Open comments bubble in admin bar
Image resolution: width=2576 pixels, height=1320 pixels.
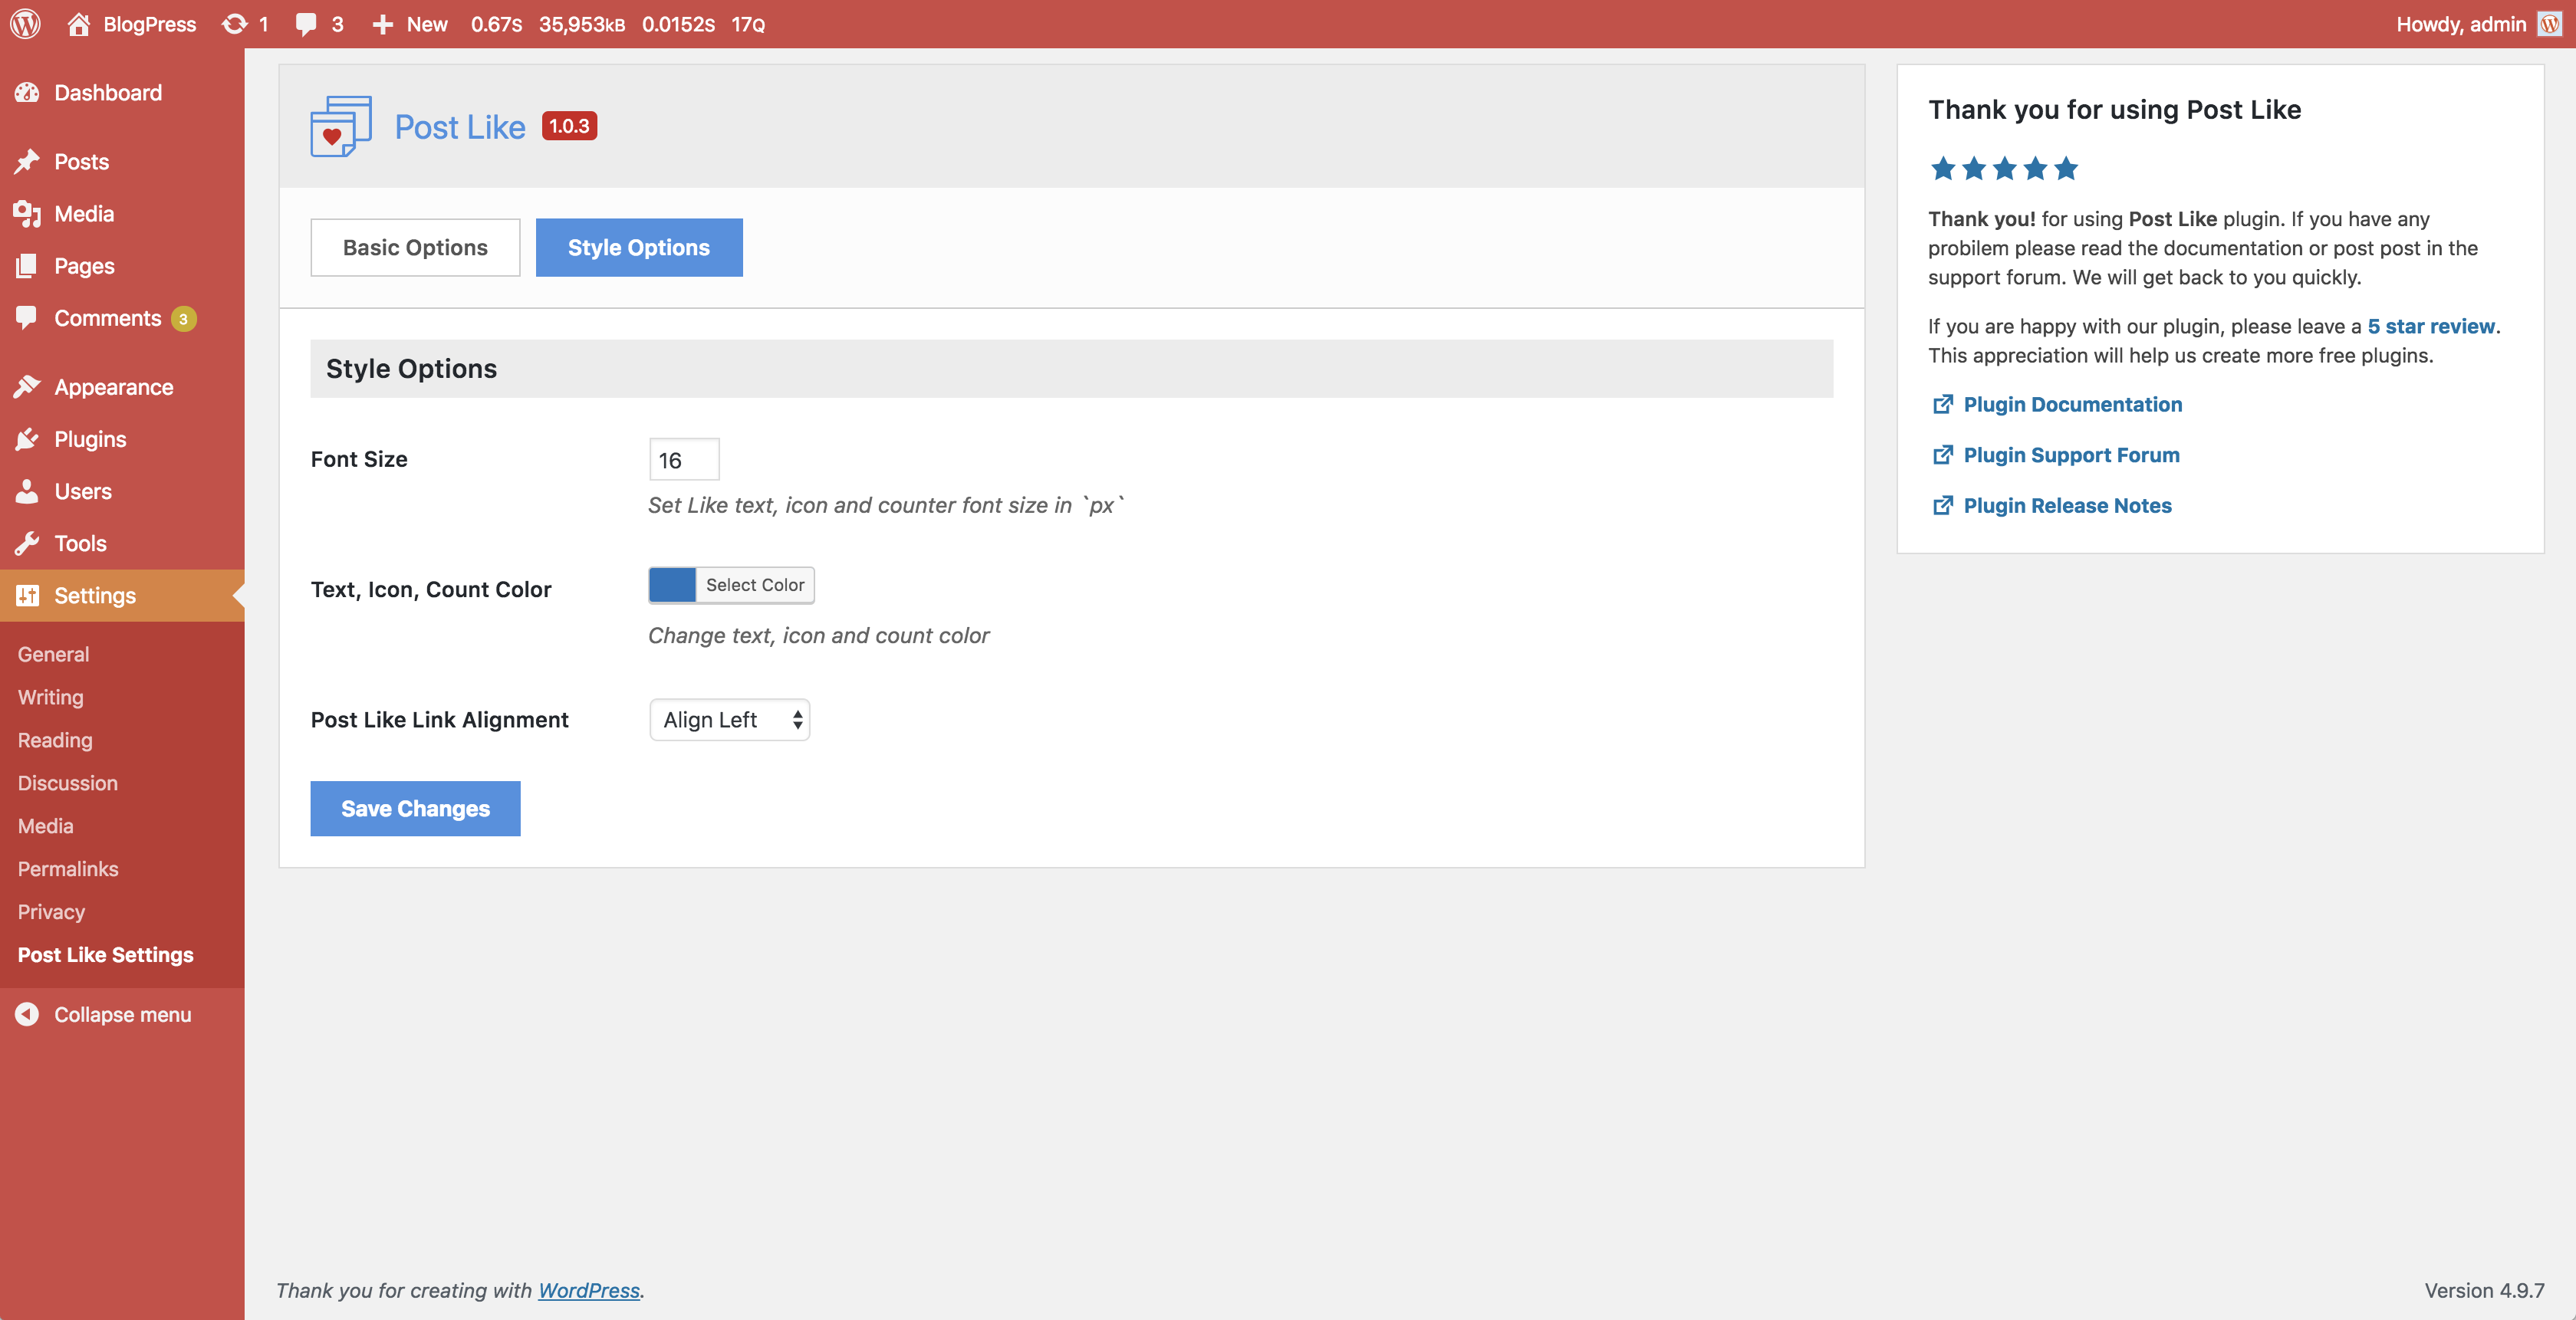coord(306,24)
